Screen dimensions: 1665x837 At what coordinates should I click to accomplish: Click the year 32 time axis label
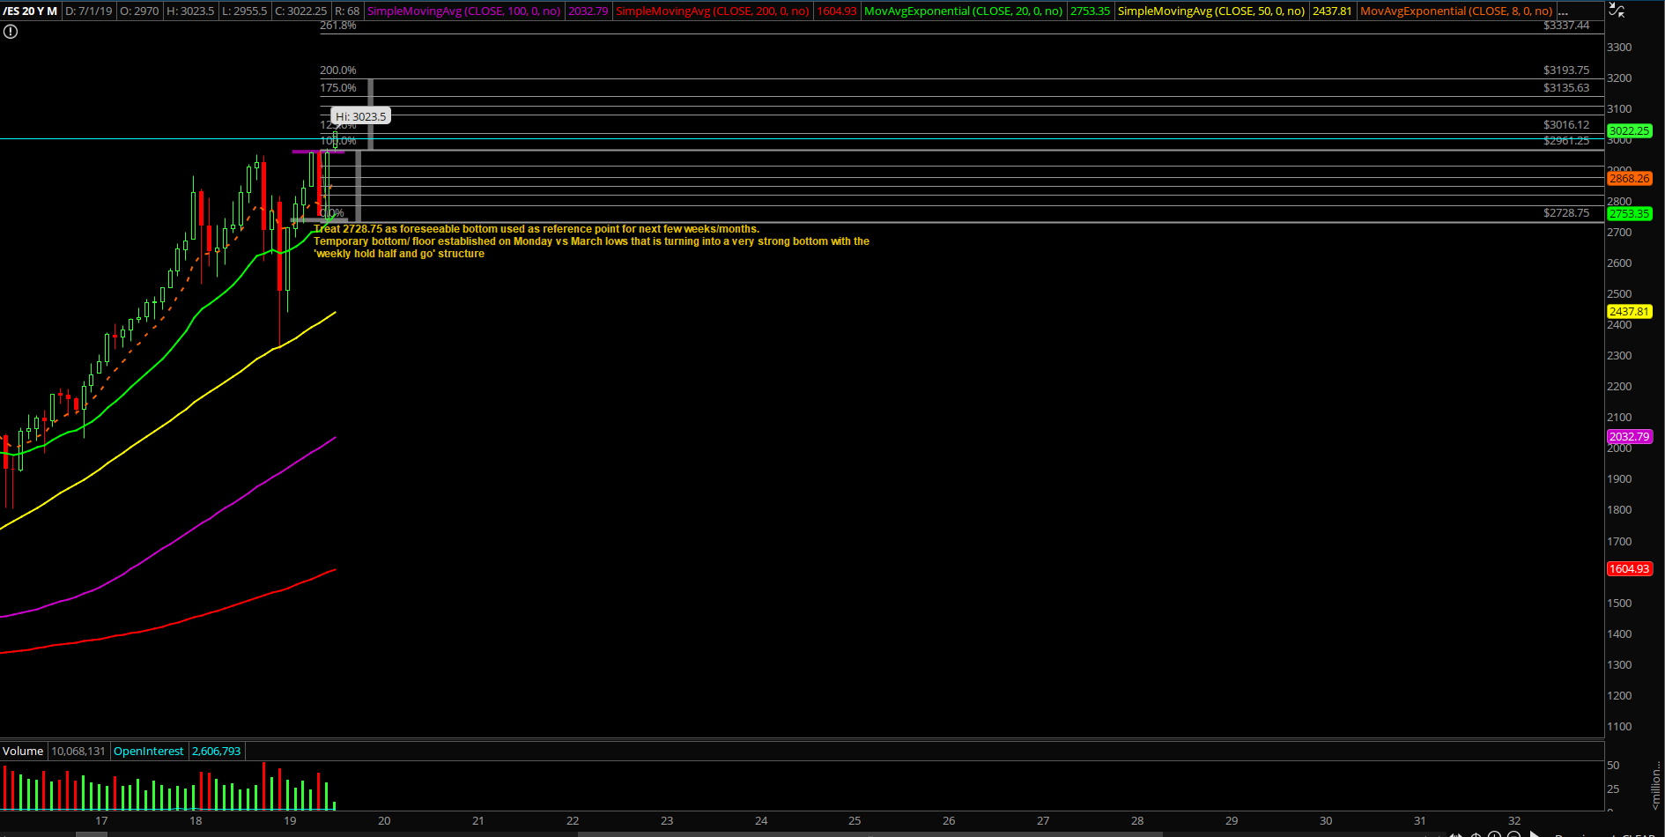pyautogui.click(x=1514, y=821)
